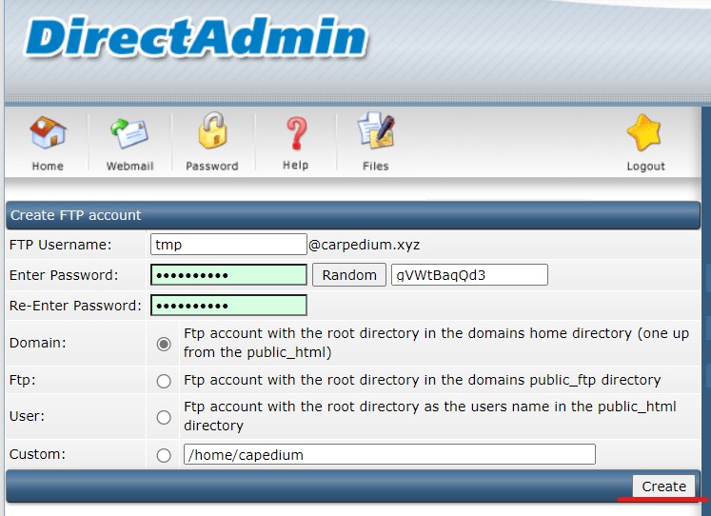This screenshot has height=516, width=711.
Task: Select the Custom path radio button
Action: 164,455
